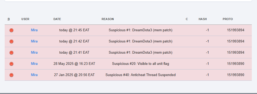The width and height of the screenshot is (257, 94).
Task: Click the HASH column header
Action: coord(203,19)
